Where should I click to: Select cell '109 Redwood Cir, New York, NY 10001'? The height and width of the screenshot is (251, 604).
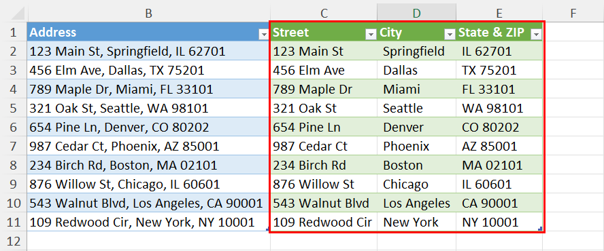pos(149,222)
